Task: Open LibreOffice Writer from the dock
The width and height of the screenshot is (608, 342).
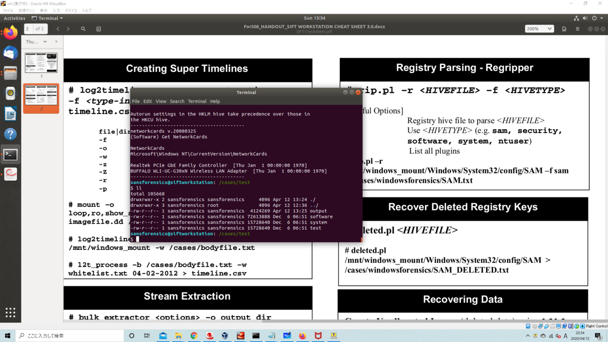Action: (11, 114)
